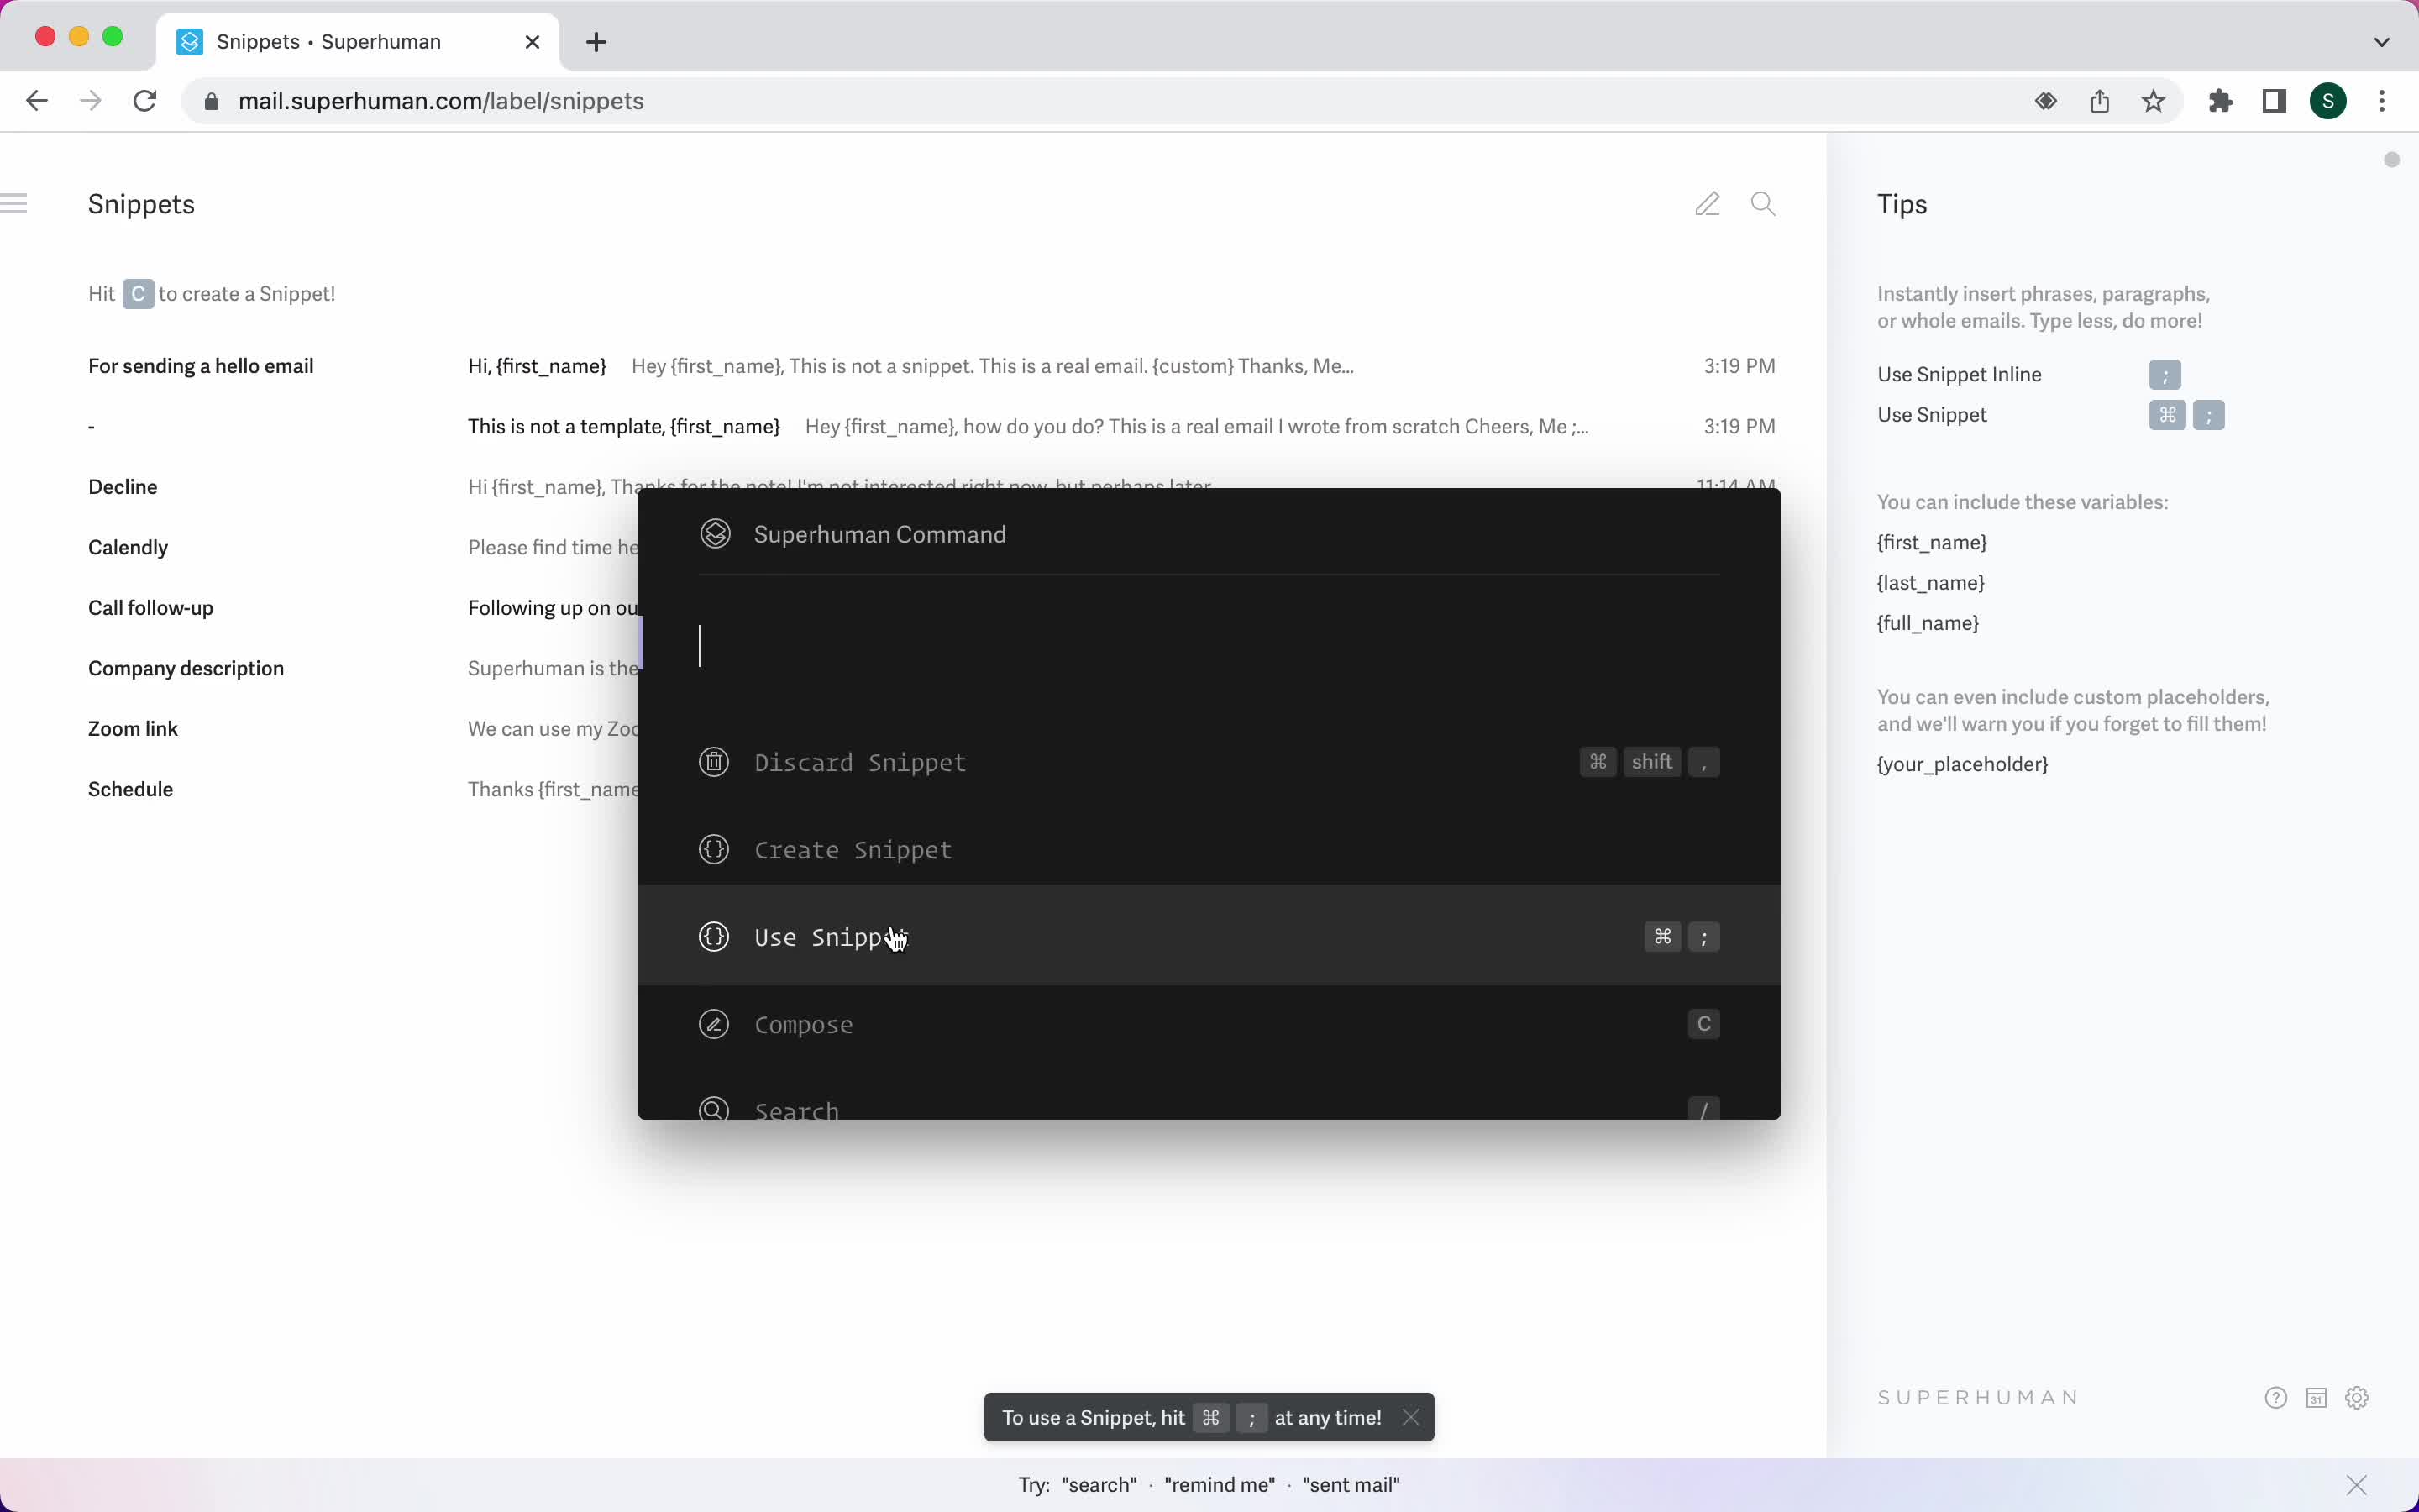2419x1512 pixels.
Task: Open the Zoom link snippet
Action: pyautogui.click(x=363, y=729)
